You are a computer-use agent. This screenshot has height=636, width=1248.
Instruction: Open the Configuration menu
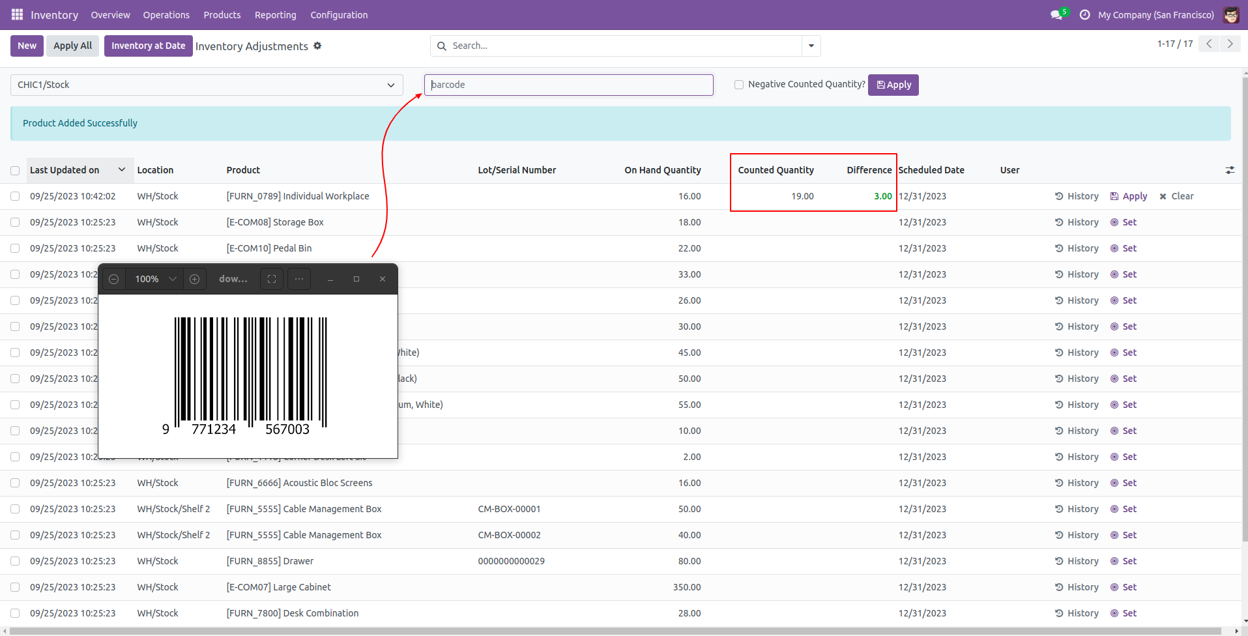pos(339,14)
